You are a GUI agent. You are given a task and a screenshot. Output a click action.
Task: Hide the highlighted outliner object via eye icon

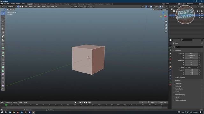pos(200,16)
